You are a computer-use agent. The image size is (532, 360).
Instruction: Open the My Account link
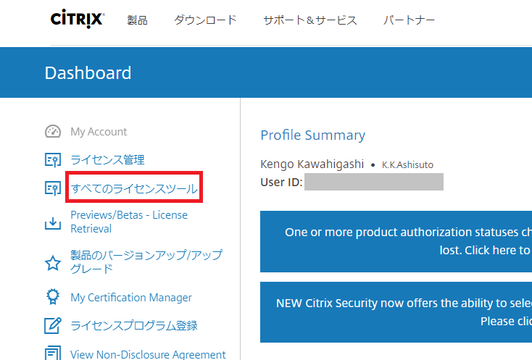(x=99, y=132)
